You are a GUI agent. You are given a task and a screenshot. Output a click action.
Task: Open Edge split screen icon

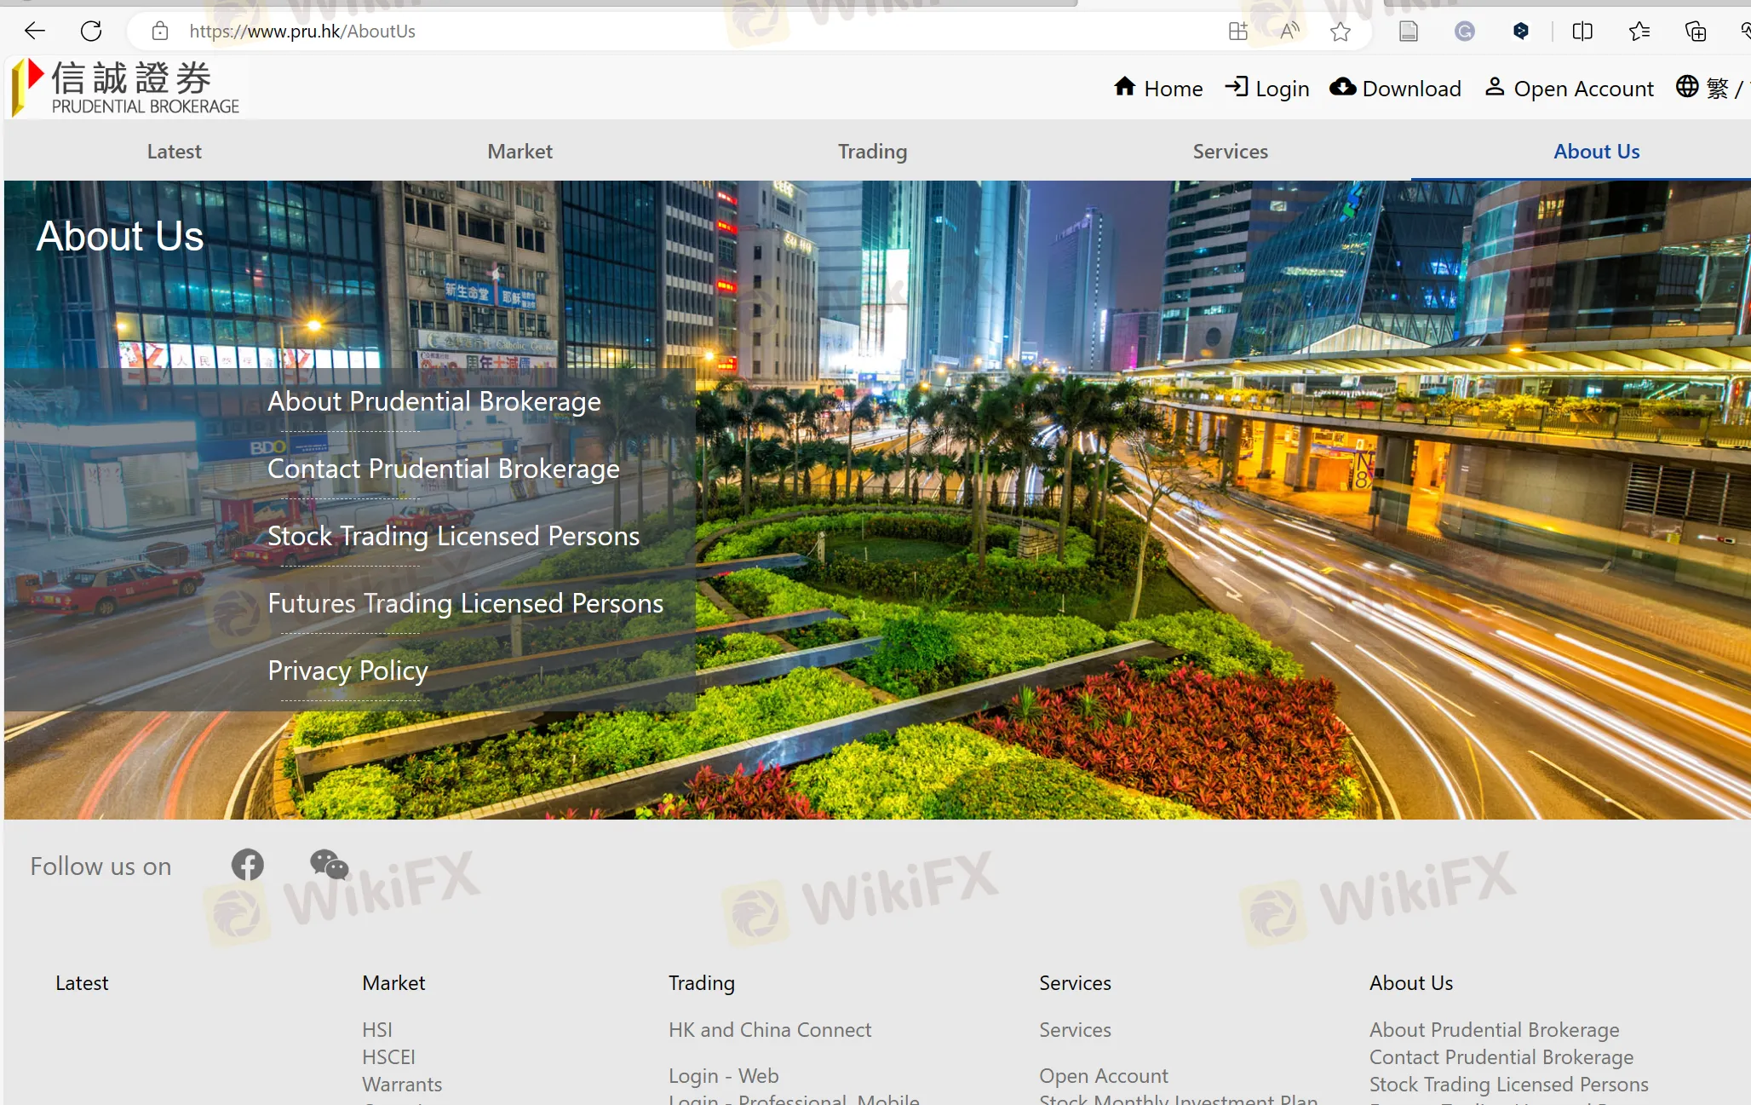(1582, 32)
